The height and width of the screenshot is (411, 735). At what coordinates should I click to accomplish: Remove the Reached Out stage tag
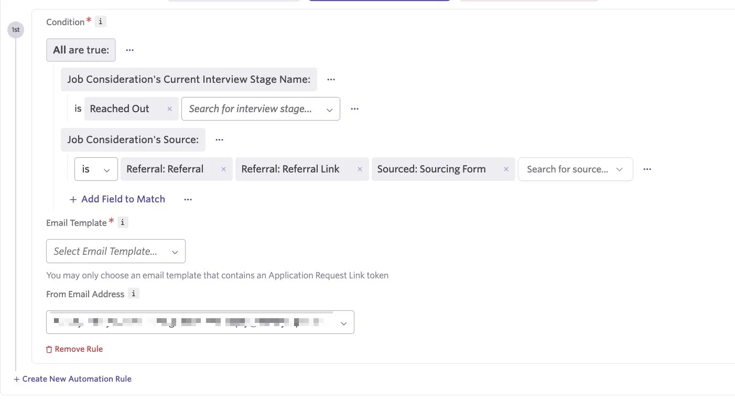pos(169,109)
